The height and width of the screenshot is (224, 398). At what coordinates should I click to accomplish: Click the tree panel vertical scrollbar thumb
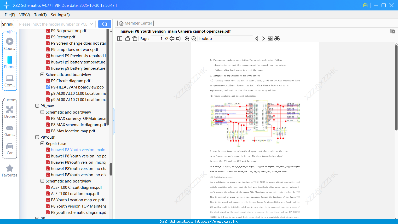[111, 169]
